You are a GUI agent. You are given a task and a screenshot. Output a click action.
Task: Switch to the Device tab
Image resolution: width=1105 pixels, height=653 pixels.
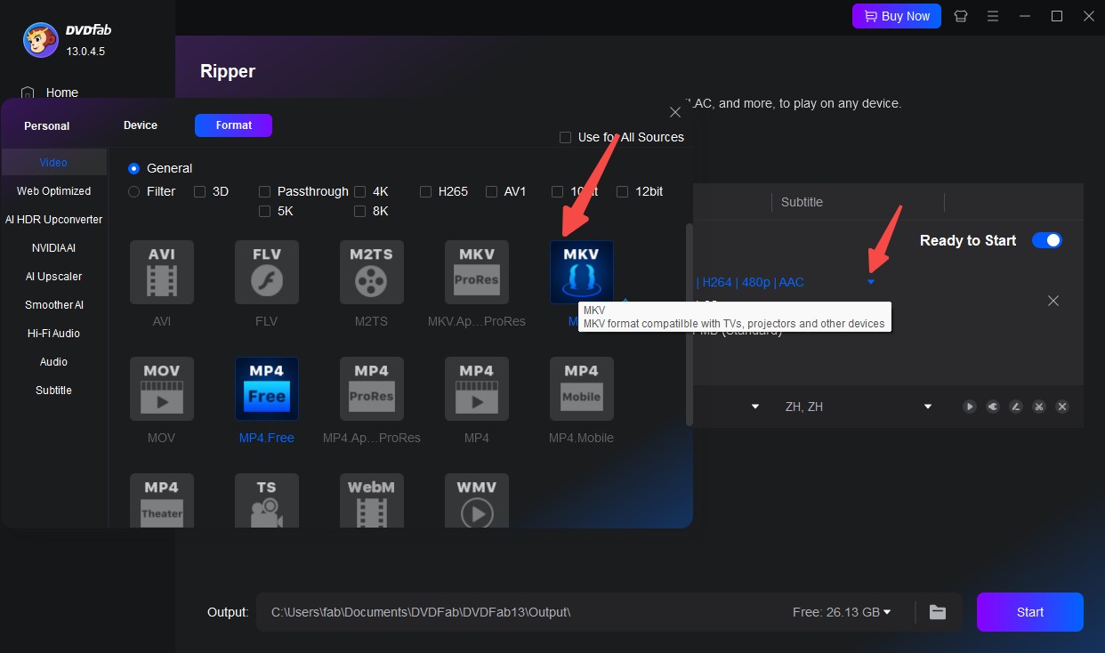pos(140,125)
